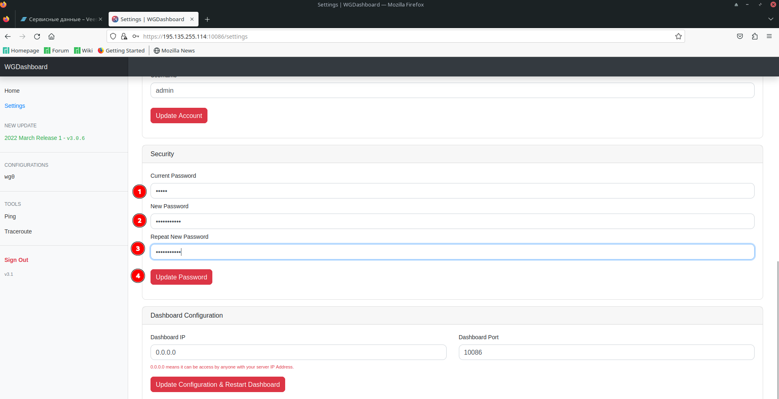Screen dimensions: 779x399
Task: Close the Сервисные данные tab
Action: coord(100,19)
